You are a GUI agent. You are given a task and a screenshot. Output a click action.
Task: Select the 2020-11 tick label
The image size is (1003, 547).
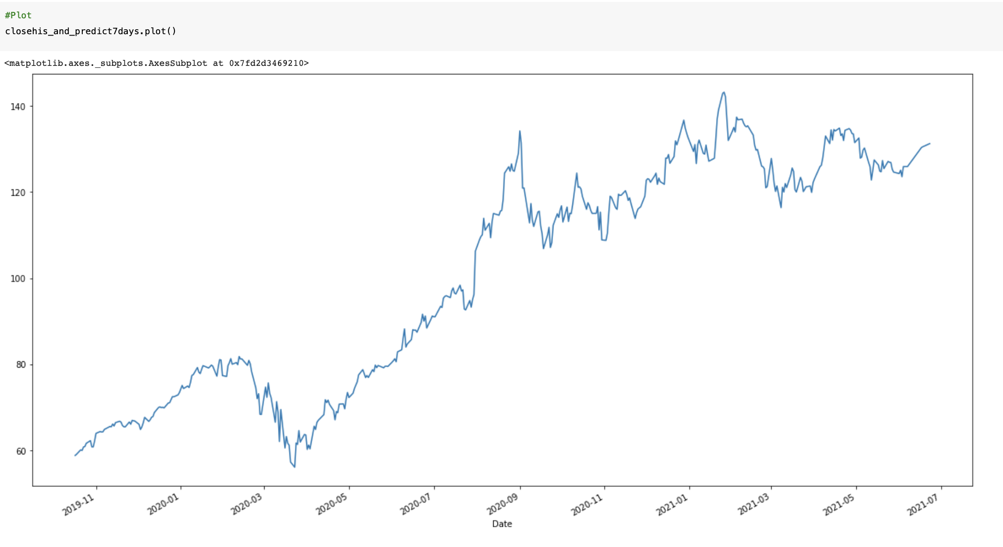[586, 504]
